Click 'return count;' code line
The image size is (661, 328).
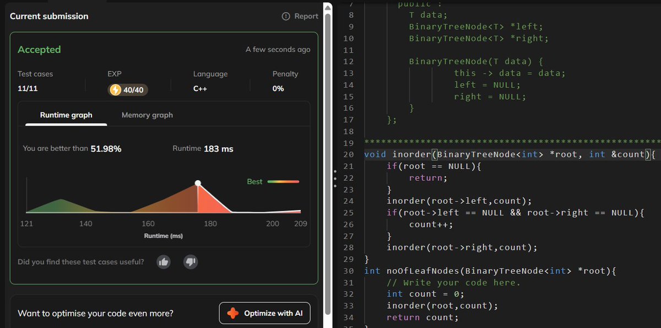(x=422, y=317)
